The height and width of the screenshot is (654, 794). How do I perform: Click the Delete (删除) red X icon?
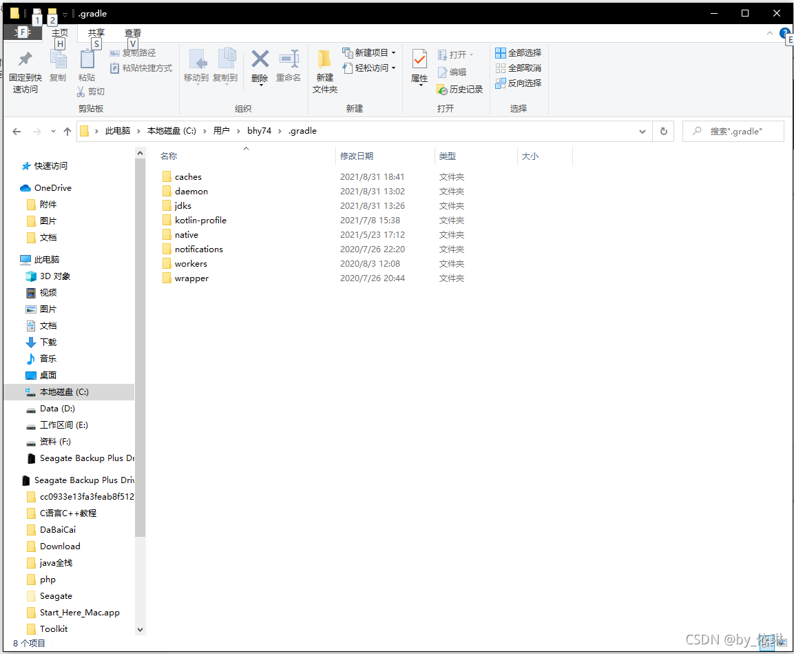pos(260,61)
